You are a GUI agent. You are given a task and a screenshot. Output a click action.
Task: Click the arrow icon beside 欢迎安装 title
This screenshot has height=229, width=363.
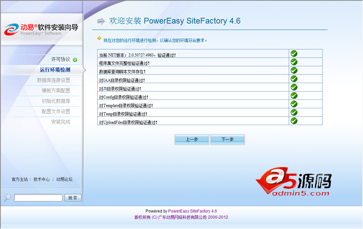coord(101,21)
